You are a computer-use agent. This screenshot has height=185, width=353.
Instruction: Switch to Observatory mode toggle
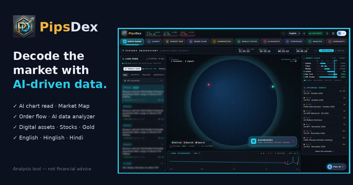click(326, 51)
